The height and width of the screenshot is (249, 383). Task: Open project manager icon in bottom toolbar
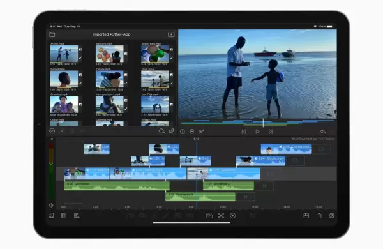coord(51,216)
